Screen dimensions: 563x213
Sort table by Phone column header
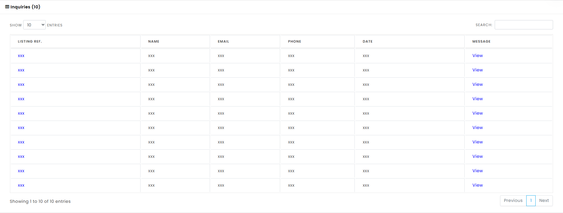(x=317, y=41)
